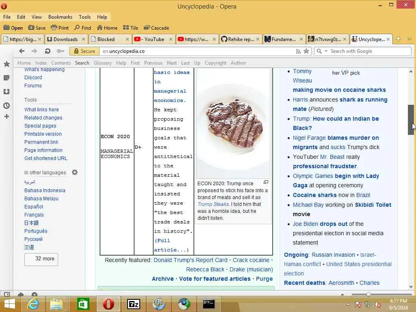This screenshot has height=312, width=416.
Task: Open the Find toolbar tool
Action: coord(82,28)
